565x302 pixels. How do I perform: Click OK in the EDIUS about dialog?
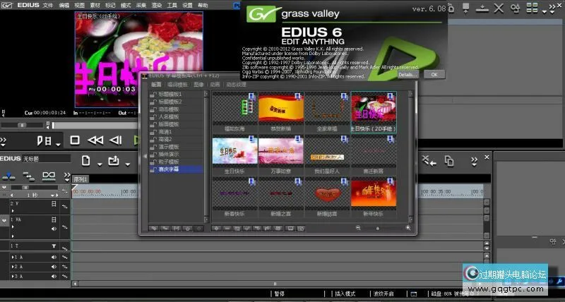coord(434,73)
